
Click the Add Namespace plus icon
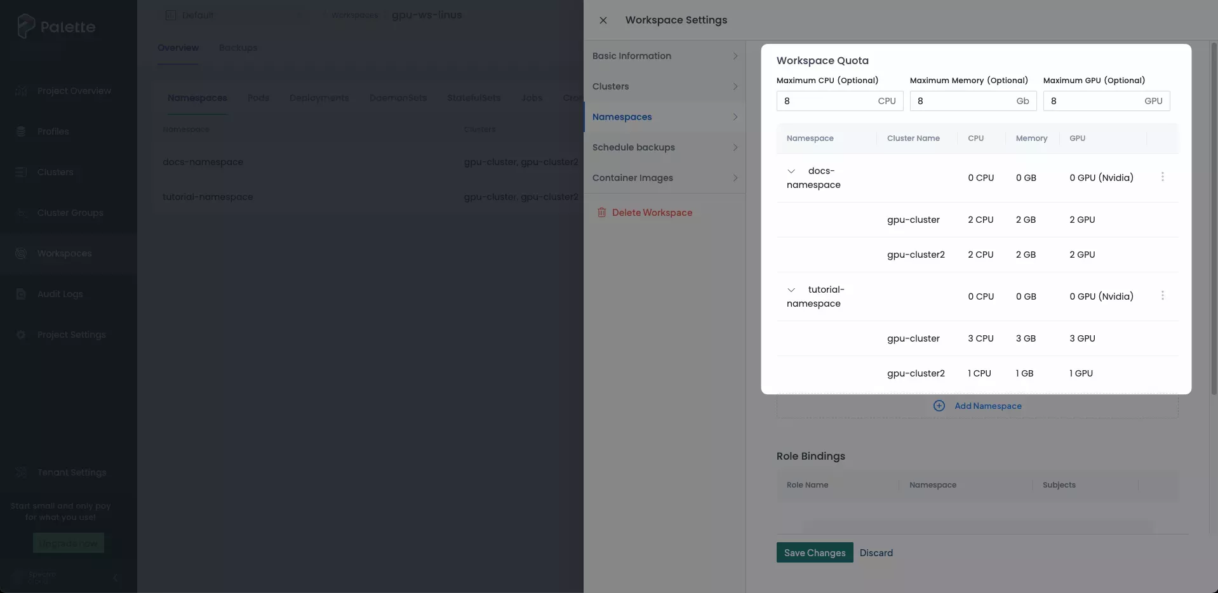(x=939, y=406)
